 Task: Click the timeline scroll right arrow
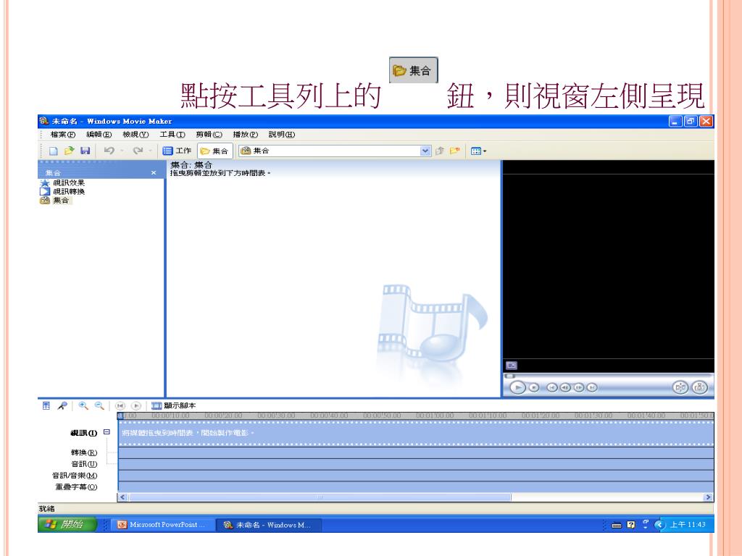point(709,497)
